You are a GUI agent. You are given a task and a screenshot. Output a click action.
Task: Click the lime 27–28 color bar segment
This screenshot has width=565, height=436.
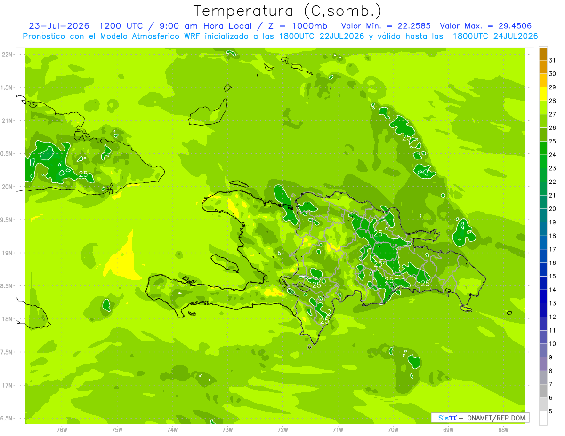[543, 107]
